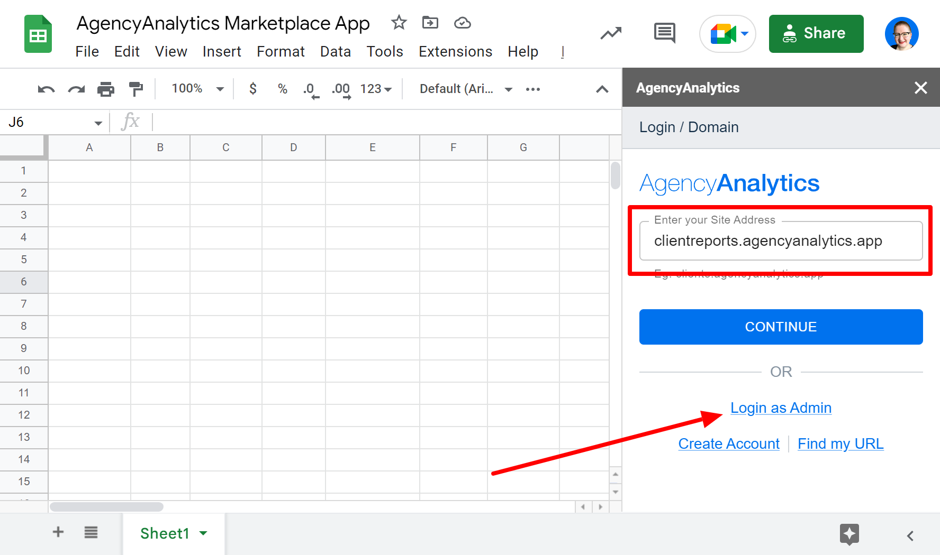Click the redo icon
Image resolution: width=940 pixels, height=555 pixels.
point(76,89)
